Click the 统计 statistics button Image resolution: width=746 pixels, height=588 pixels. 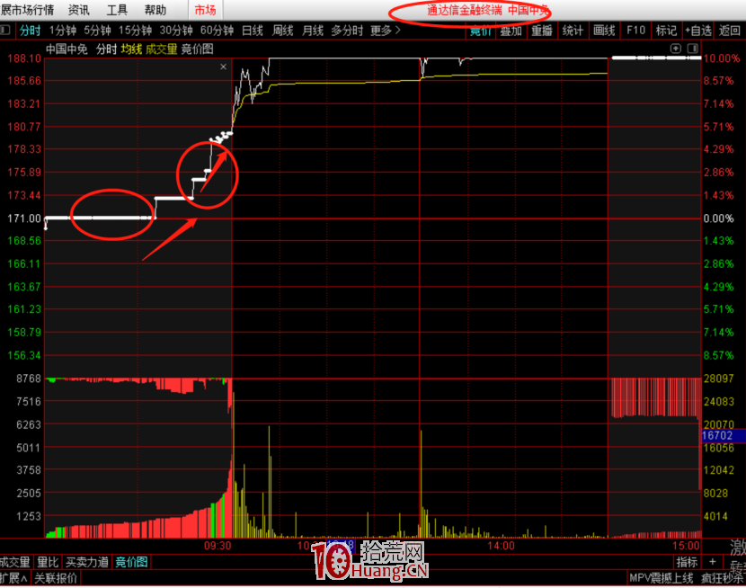pos(573,31)
